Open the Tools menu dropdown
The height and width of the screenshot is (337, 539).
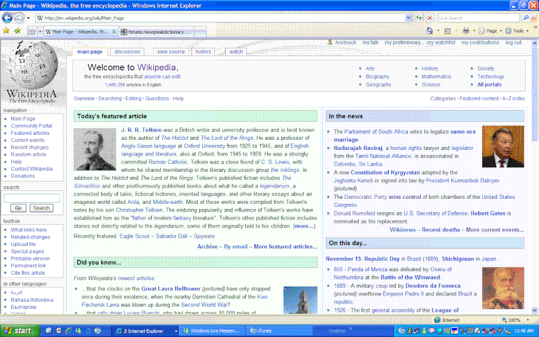[519, 31]
